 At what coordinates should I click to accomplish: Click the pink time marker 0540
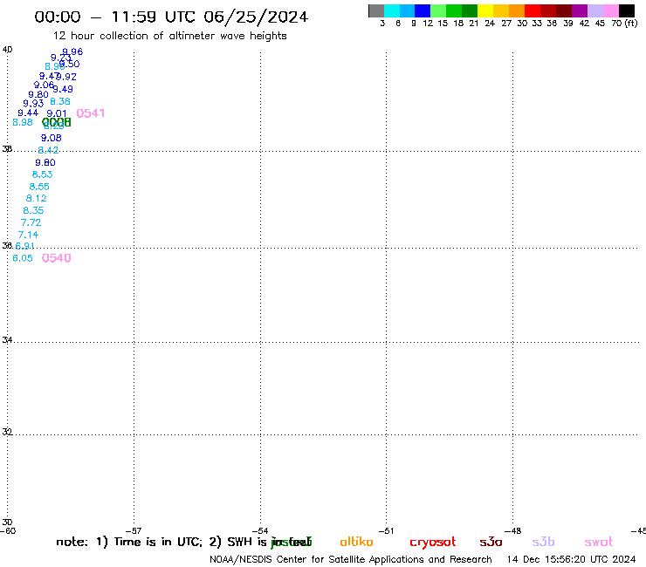click(57, 258)
